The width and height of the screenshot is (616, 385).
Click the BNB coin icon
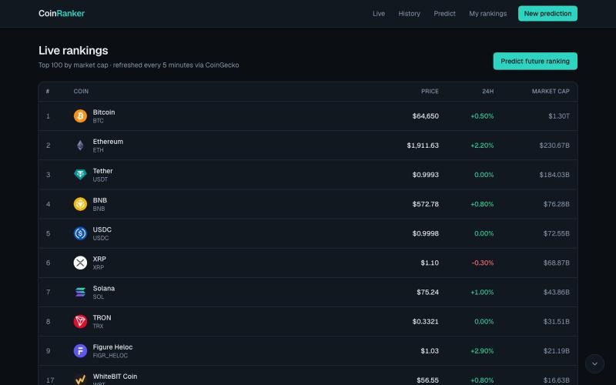point(80,204)
